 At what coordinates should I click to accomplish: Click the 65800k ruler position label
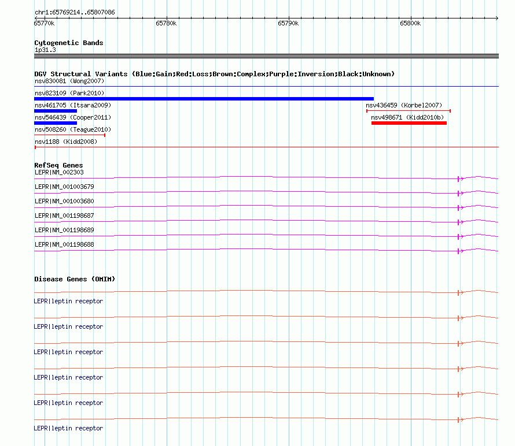pyautogui.click(x=410, y=23)
